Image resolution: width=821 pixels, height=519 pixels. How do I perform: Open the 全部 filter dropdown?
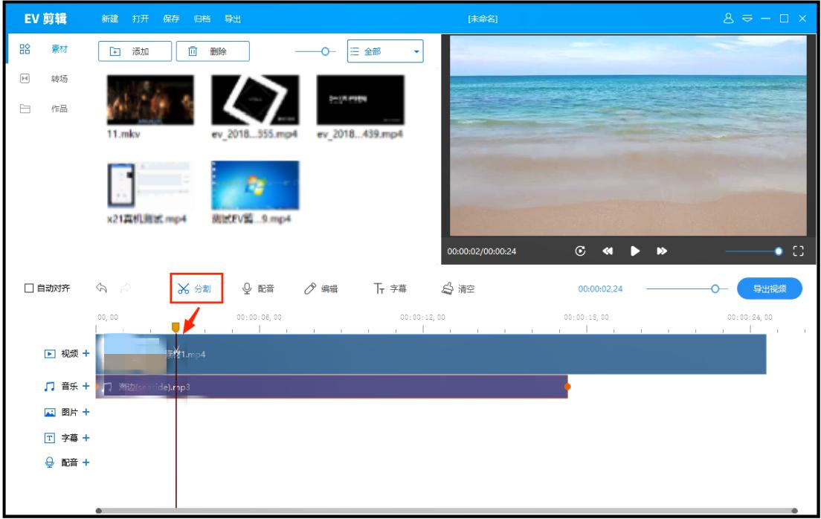[384, 51]
